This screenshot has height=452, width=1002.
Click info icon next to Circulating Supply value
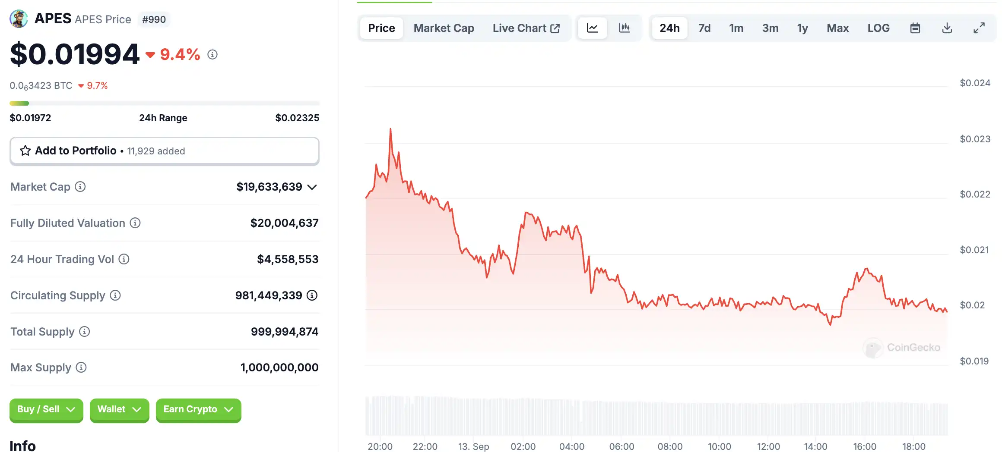[x=312, y=295]
